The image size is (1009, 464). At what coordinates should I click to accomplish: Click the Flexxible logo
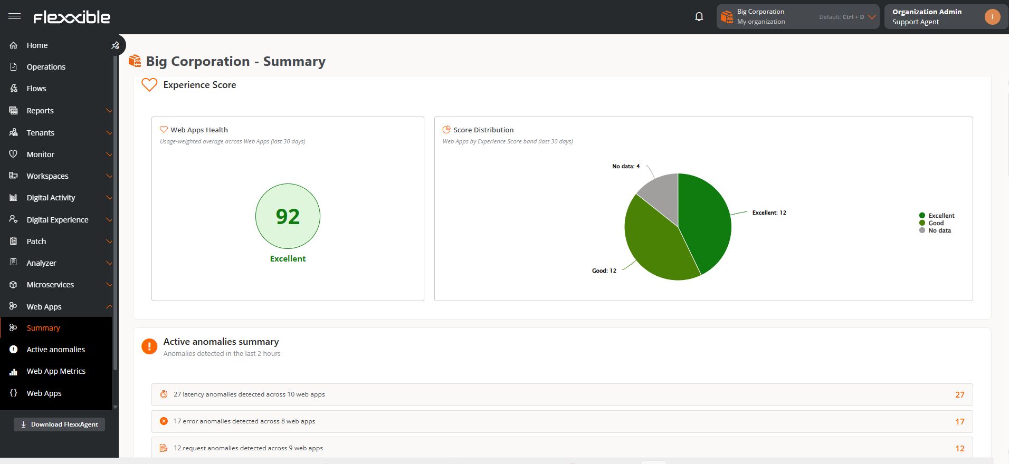coord(72,17)
